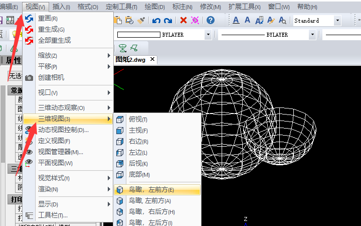Click the 创建相机 camera icon
This screenshot has width=361, height=226.
pyautogui.click(x=29, y=78)
